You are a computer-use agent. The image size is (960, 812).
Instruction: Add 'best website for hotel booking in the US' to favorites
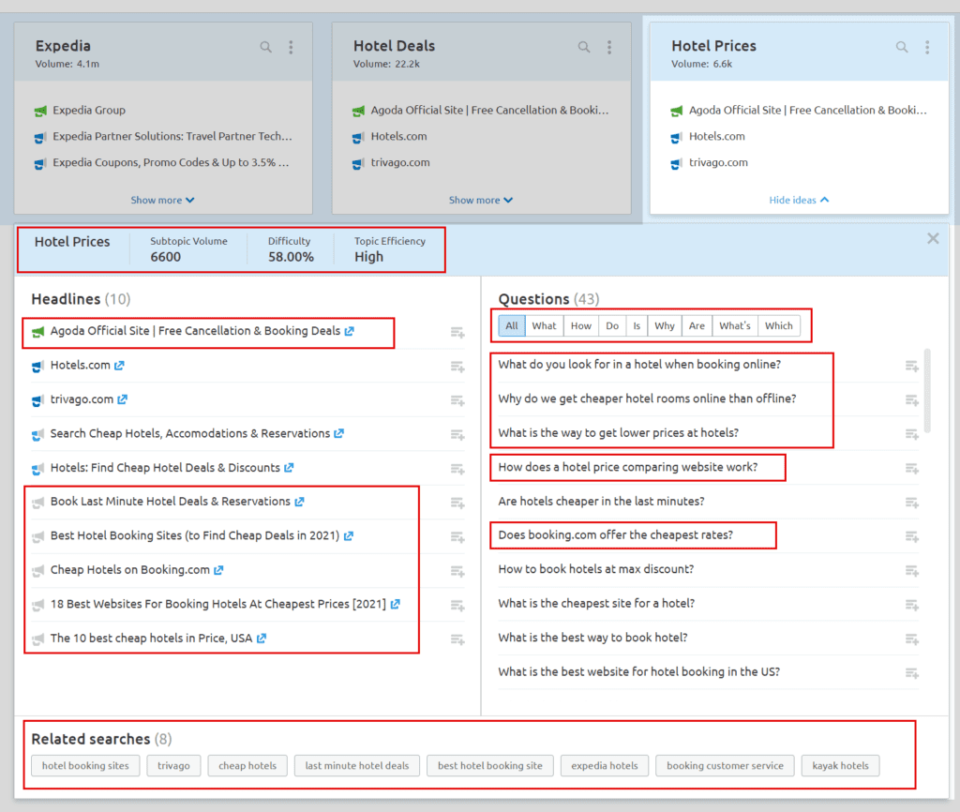coord(911,673)
